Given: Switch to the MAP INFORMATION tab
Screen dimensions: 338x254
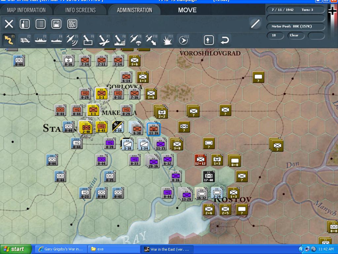Looking at the screenshot, I should click(x=26, y=10).
